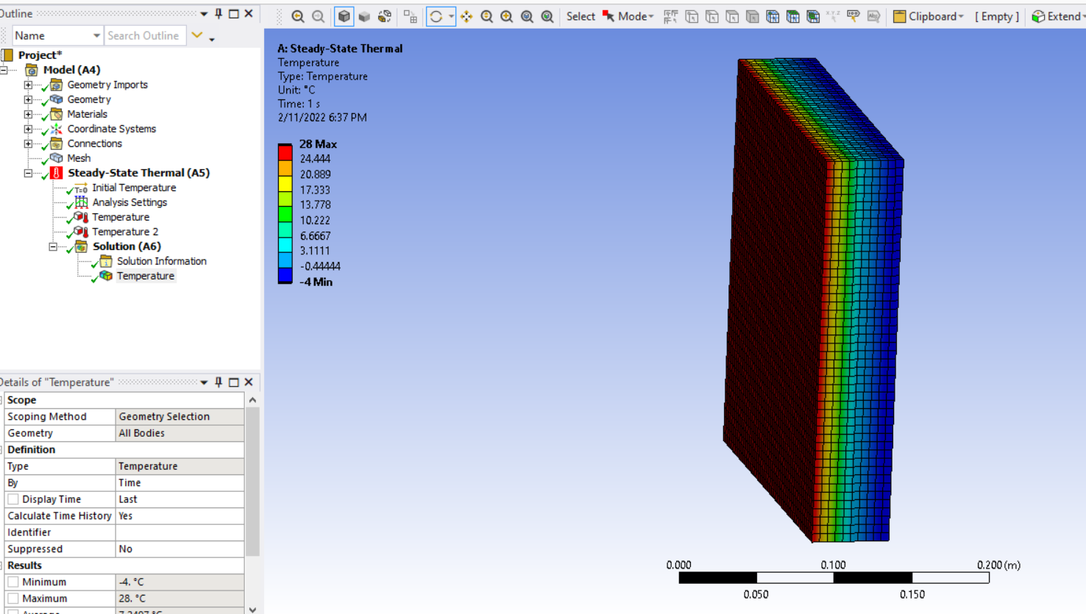Select shaded exterior with edges display style
The image size is (1086, 614).
click(x=344, y=16)
